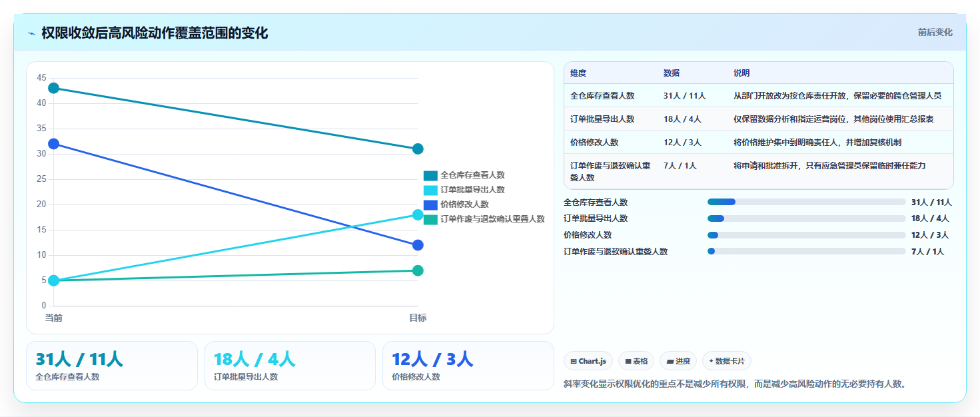Click the 价格修改人数 progress bar
This screenshot has height=417, width=980.
pyautogui.click(x=807, y=234)
